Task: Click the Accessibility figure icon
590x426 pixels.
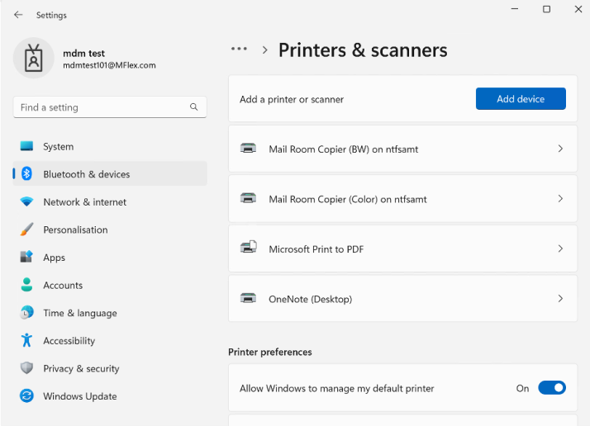Action: pos(26,340)
